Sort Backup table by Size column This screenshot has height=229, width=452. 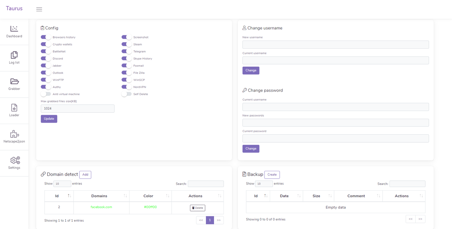(318, 196)
